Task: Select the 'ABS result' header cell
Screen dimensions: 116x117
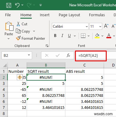Action: pos(85,71)
